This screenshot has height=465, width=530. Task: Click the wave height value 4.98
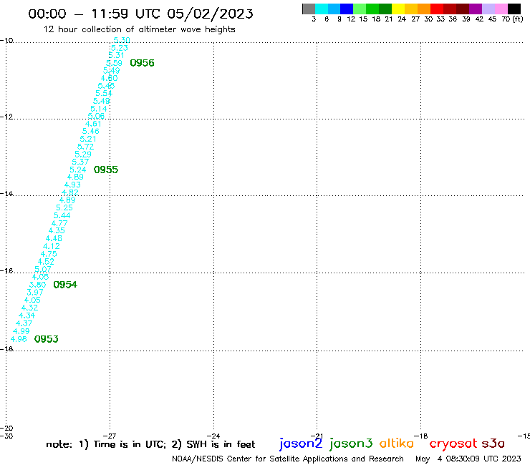tap(19, 338)
